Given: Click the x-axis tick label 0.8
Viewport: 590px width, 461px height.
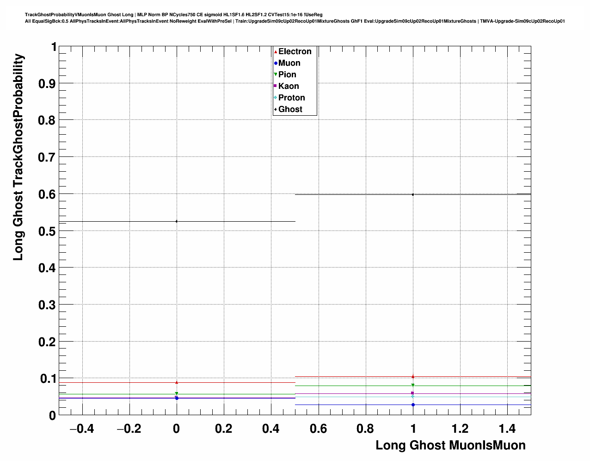Looking at the screenshot, I should [365, 429].
